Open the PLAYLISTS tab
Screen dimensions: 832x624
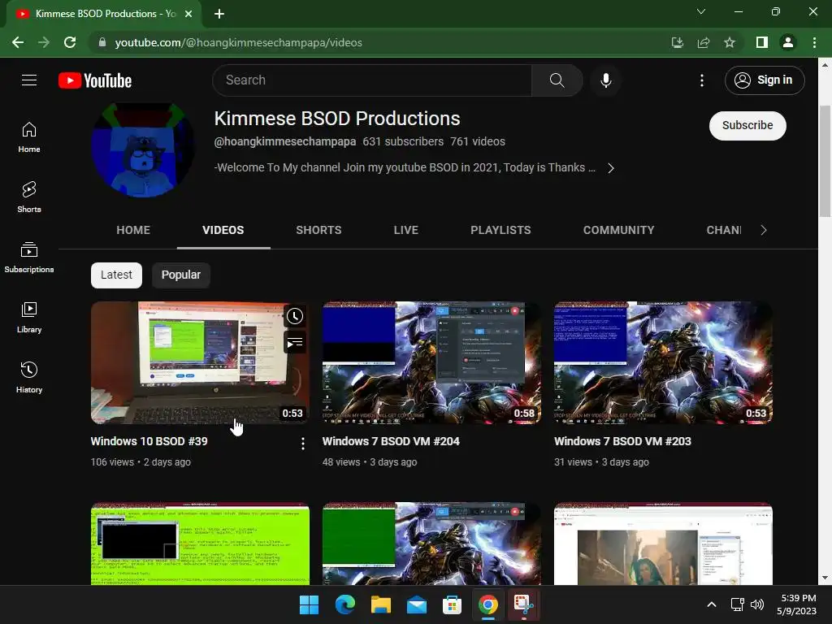coord(500,230)
